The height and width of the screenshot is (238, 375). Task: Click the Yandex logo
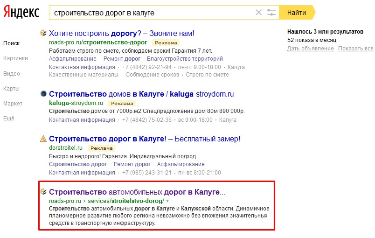[x=21, y=13]
